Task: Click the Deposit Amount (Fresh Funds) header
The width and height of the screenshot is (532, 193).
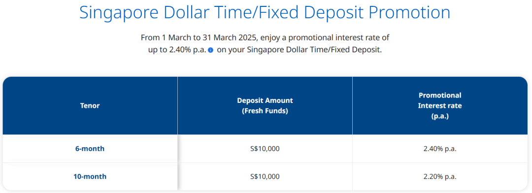Action: tap(265, 106)
